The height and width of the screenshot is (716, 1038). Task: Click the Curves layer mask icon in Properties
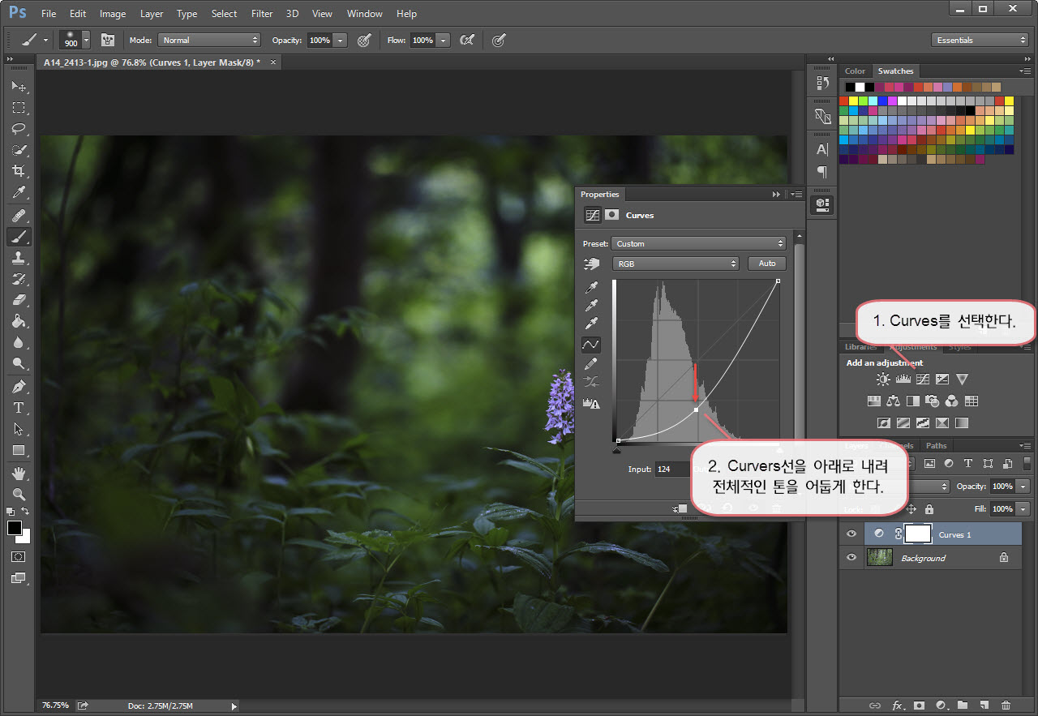(x=611, y=215)
